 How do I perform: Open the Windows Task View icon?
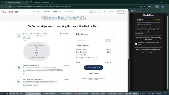pos(2,93)
